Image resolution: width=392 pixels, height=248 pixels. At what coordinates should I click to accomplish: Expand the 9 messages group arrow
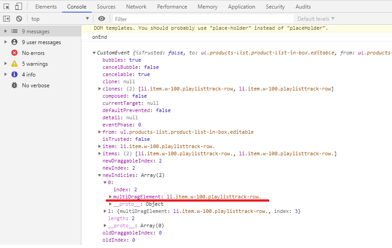[5, 32]
